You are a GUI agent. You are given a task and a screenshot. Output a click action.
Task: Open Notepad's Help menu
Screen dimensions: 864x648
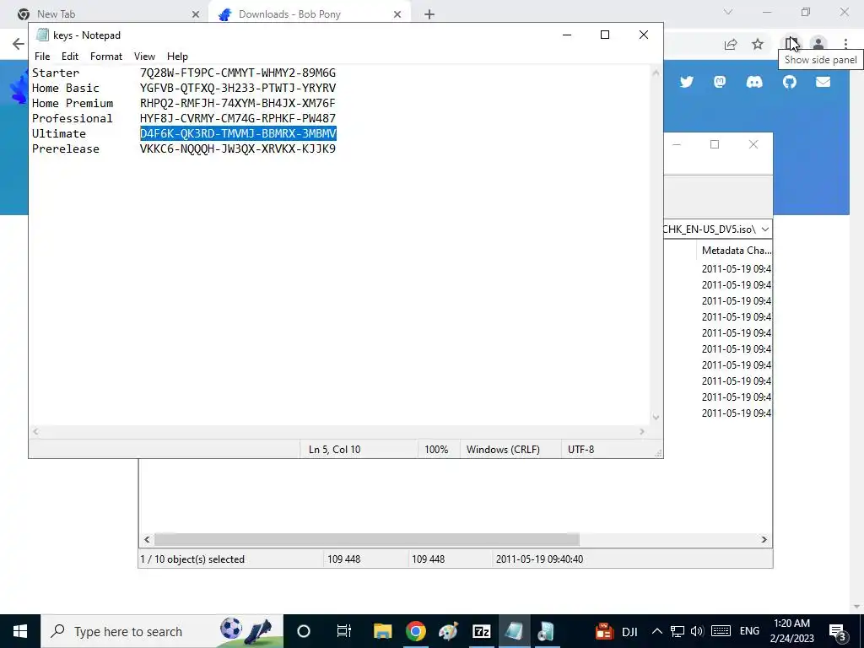[x=177, y=57]
